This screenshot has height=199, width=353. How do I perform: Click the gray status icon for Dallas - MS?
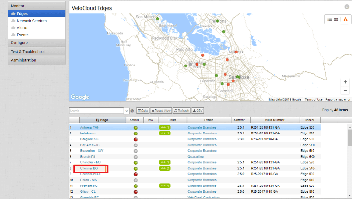coord(136,180)
